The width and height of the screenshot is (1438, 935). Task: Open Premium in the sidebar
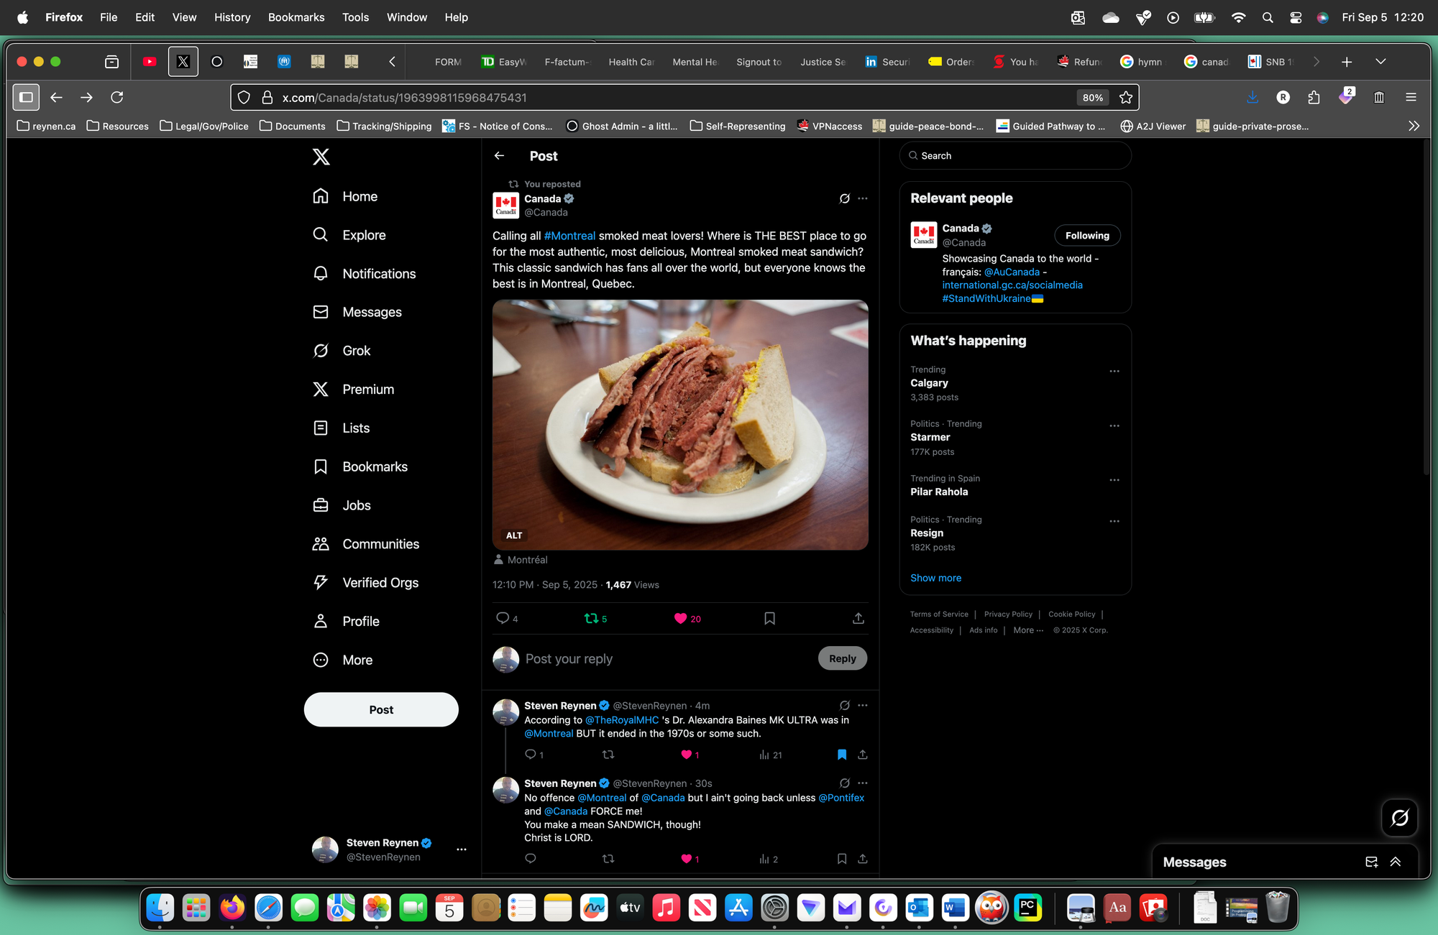click(x=354, y=390)
